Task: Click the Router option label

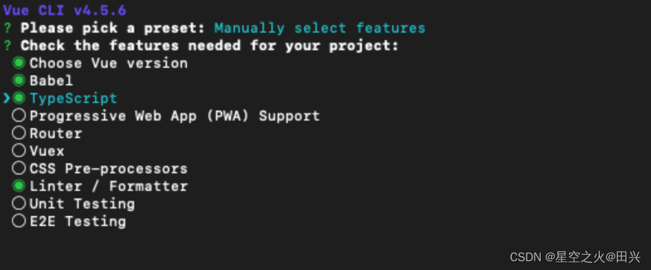Action: (x=55, y=133)
